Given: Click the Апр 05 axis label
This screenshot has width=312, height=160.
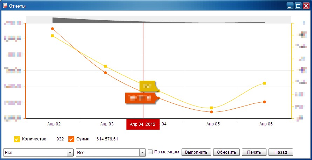Looking at the screenshot, I should (x=213, y=124).
